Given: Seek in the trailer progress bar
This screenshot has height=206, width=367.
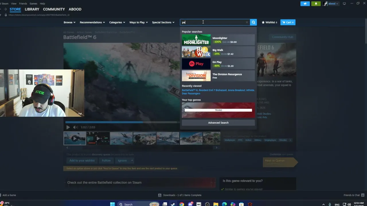Looking at the screenshot, I should click(122, 122).
